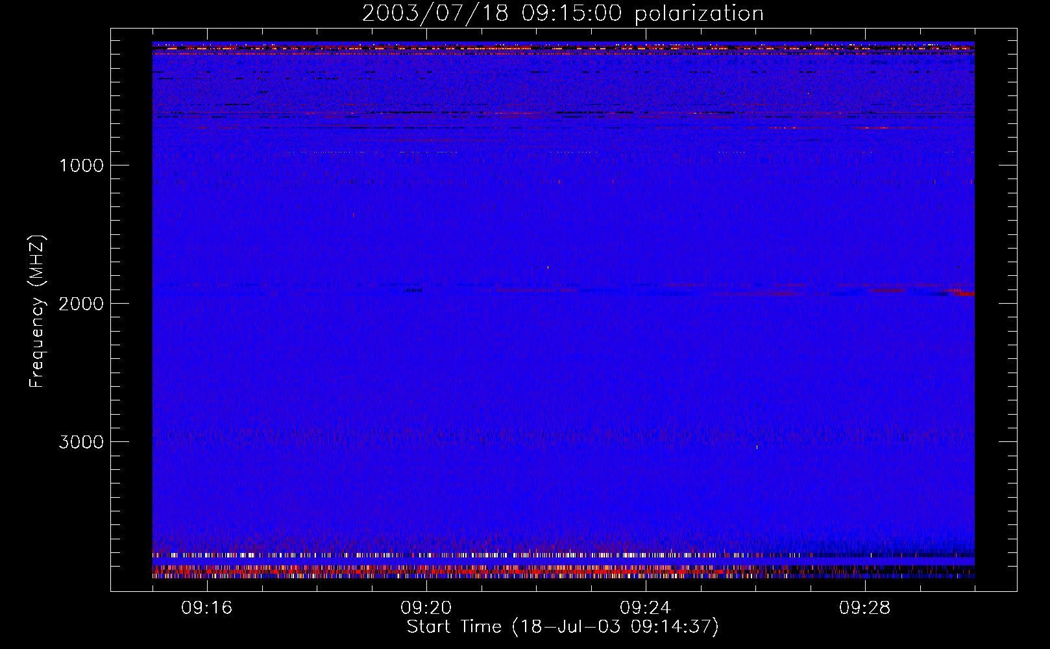Click the "2000" frequency tick label

click(x=81, y=304)
